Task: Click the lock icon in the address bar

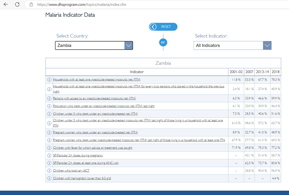Action: [x=31, y=4]
